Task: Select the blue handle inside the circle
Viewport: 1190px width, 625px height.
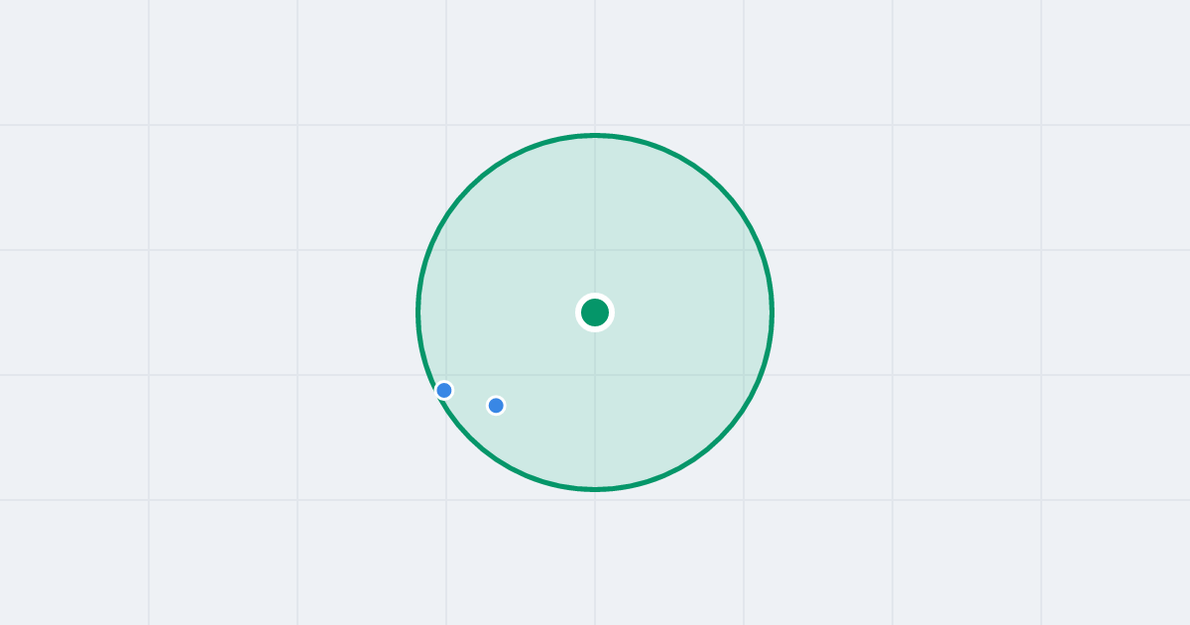Action: [x=496, y=405]
